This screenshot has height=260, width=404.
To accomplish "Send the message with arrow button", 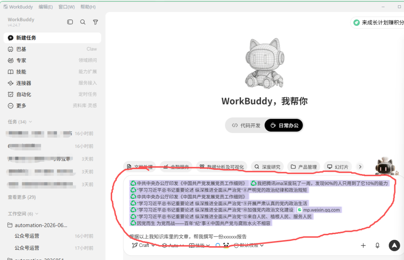I will click(394, 245).
